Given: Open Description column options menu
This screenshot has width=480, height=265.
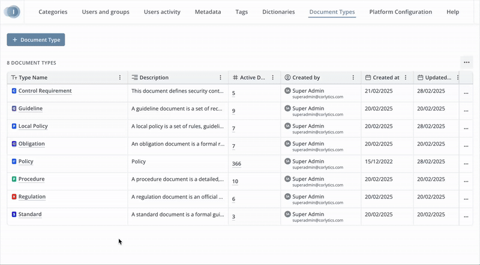Looking at the screenshot, I should [221, 78].
